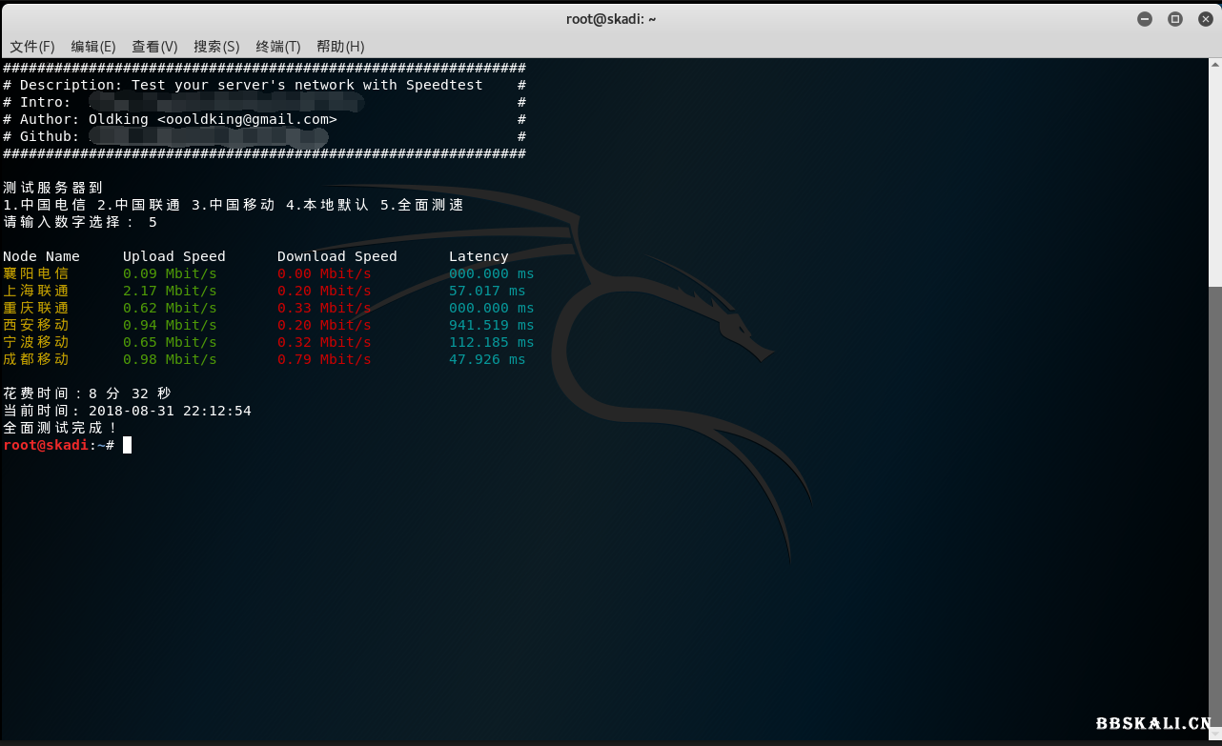Maximize the terminal window
The height and width of the screenshot is (746, 1222).
[1175, 19]
